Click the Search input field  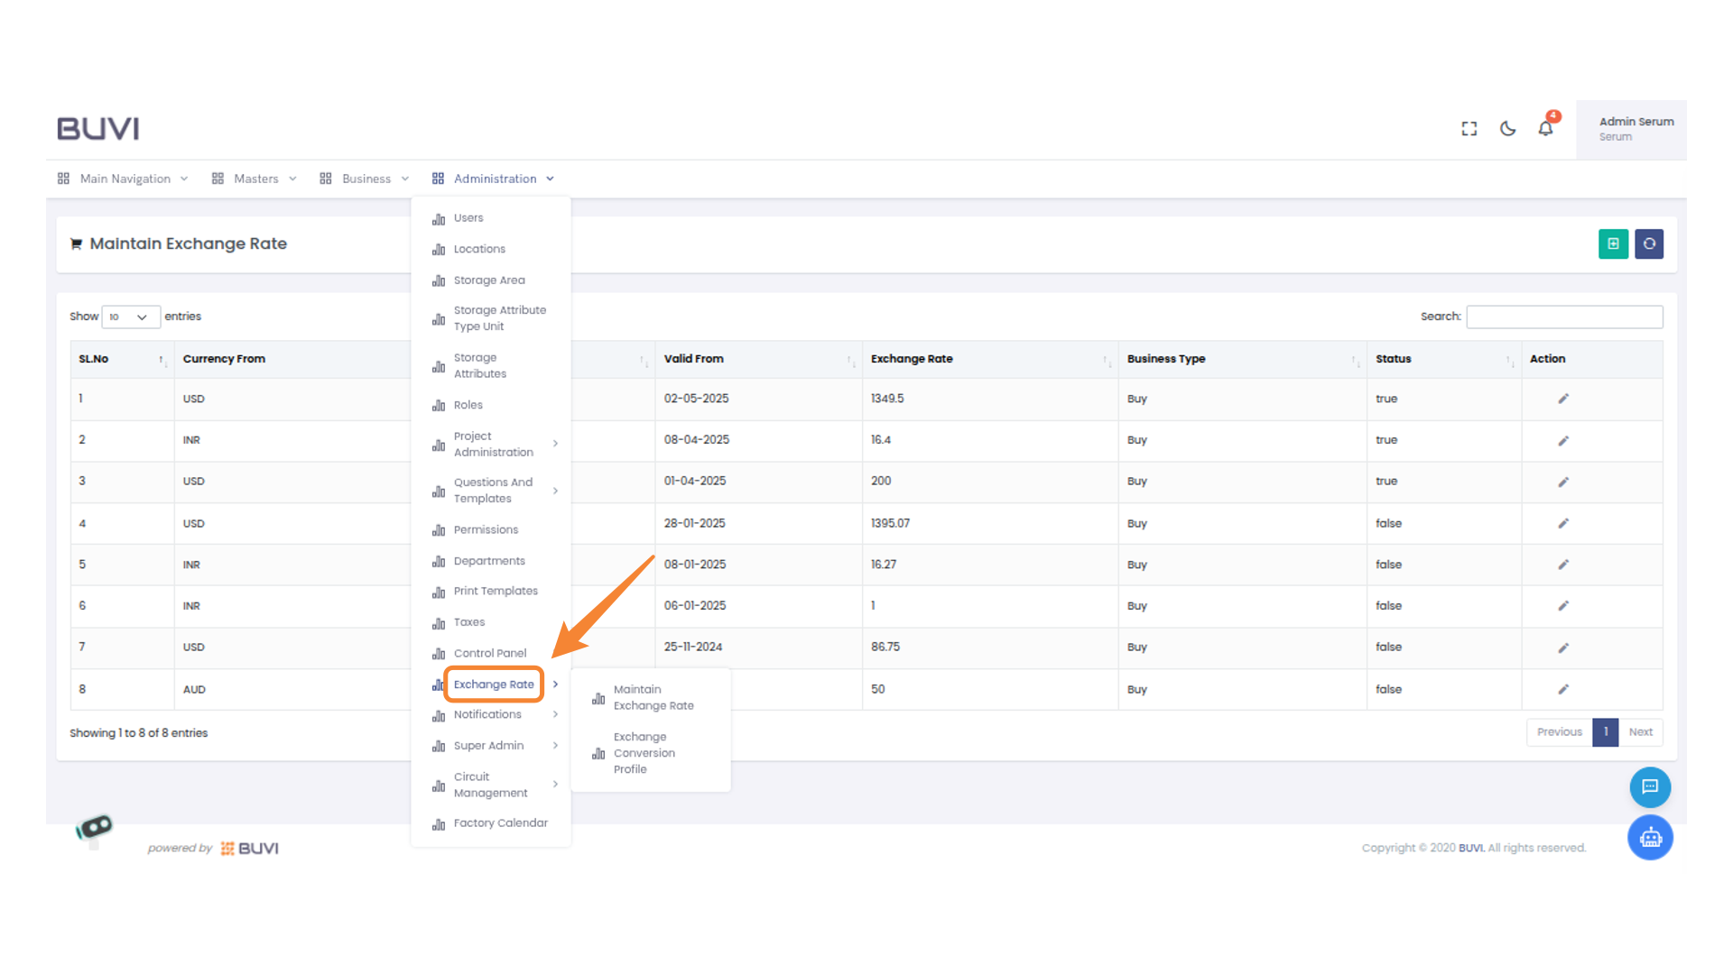(1563, 317)
